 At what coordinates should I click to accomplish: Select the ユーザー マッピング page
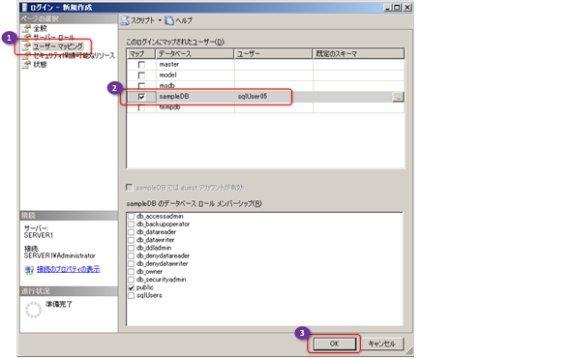click(58, 46)
